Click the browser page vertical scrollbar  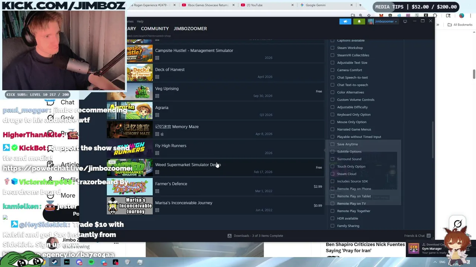pyautogui.click(x=474, y=74)
